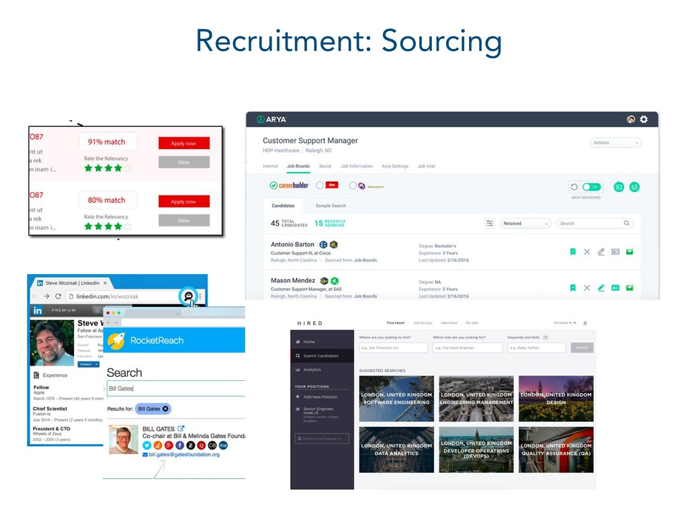
Task: Click the Hired role input field
Action: pos(468,347)
